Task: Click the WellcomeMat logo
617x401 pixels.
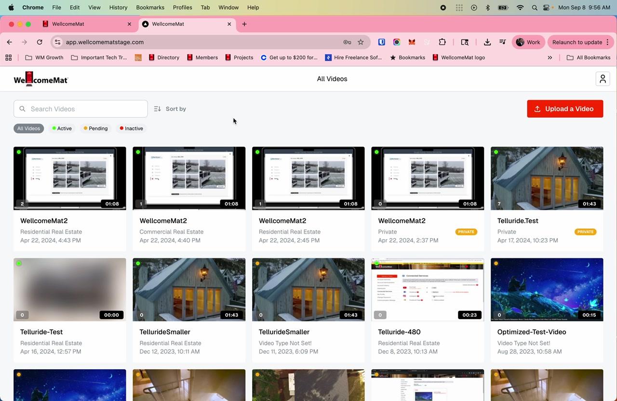Action: pos(41,79)
